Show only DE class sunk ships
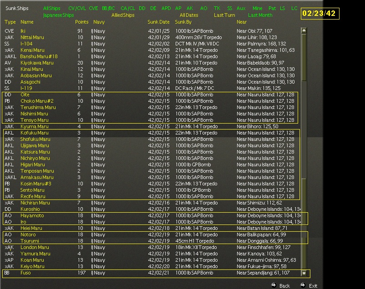The width and height of the screenshot is (365, 289). (x=153, y=8)
